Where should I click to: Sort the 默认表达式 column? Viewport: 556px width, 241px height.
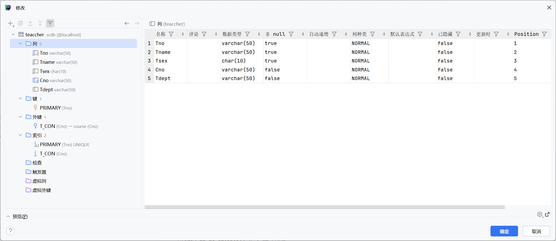pos(432,34)
